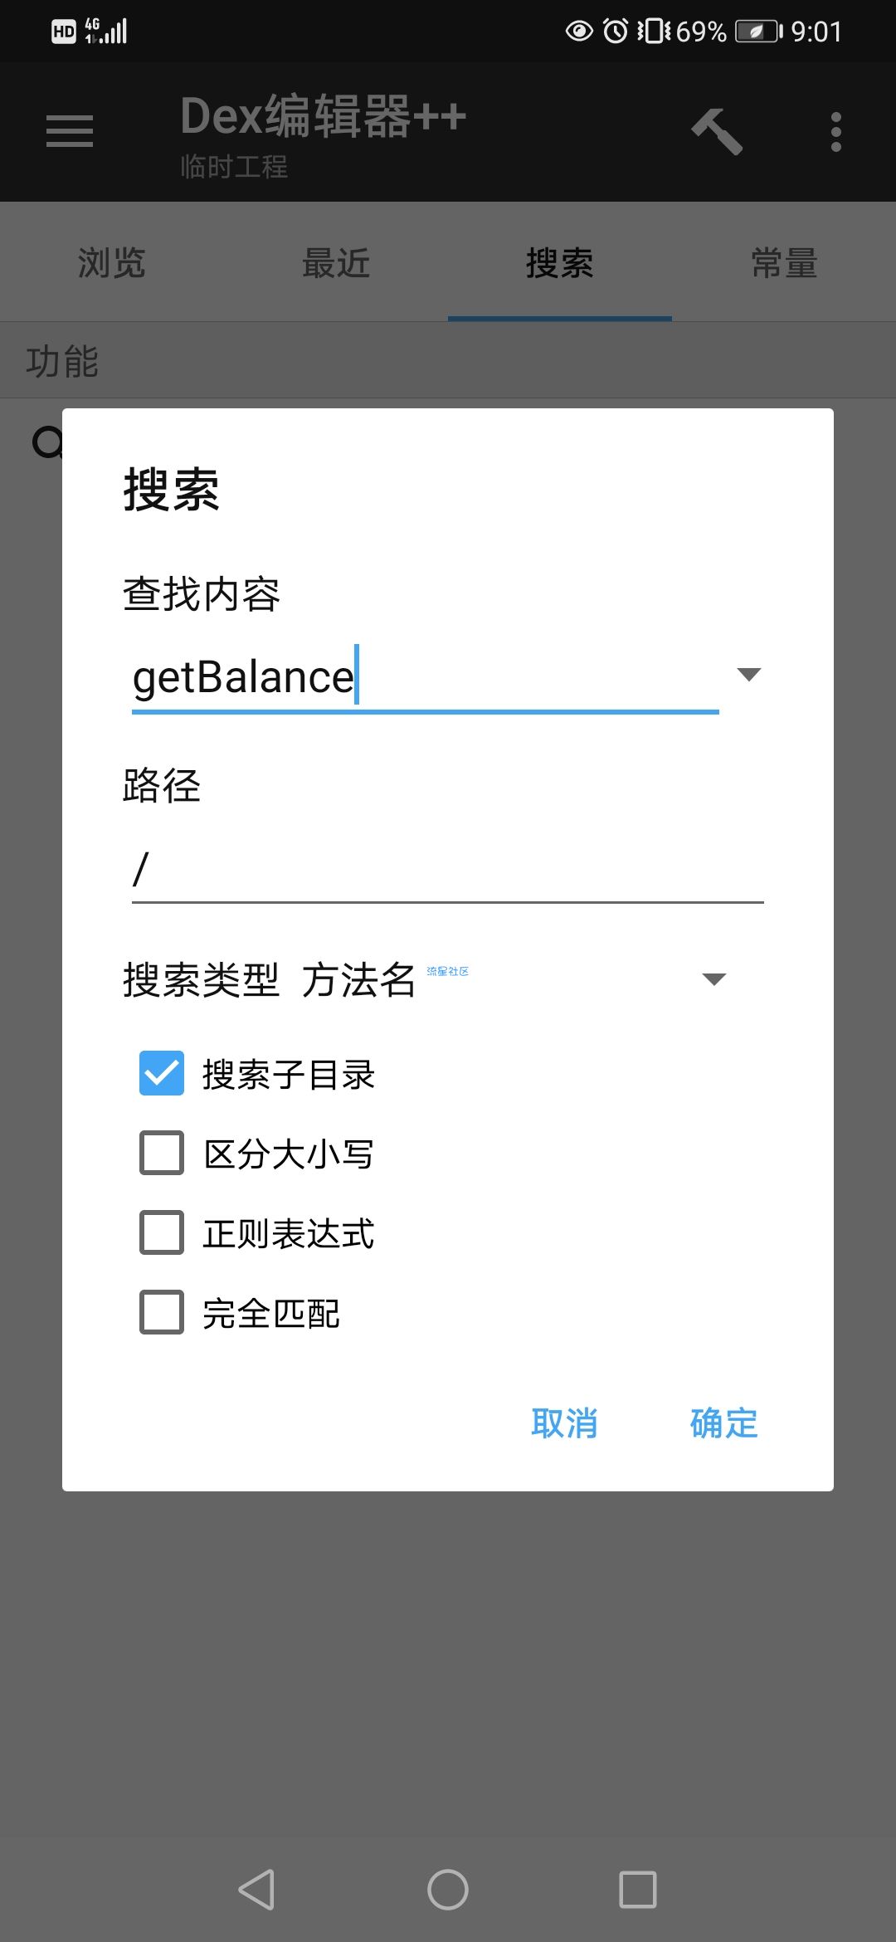Uncheck the 搜索子目录 checkbox
This screenshot has height=1942, width=896.
[x=162, y=1073]
